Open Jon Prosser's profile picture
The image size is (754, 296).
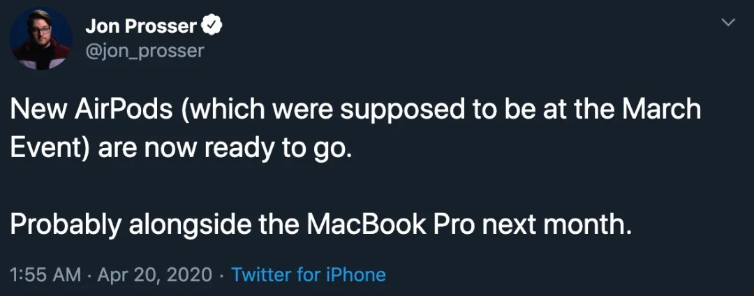42,39
